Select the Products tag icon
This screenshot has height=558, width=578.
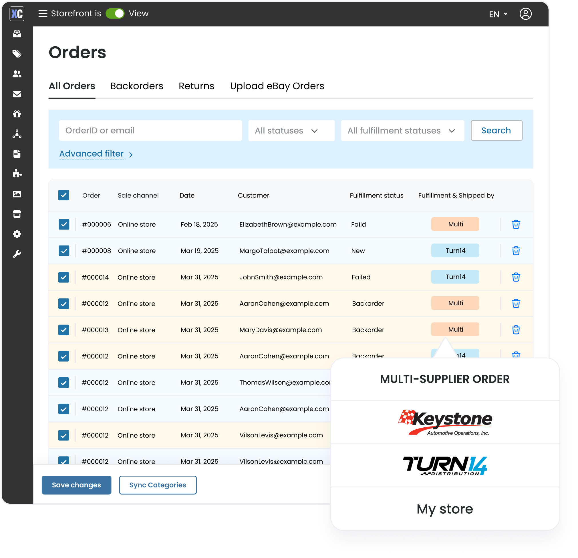[x=17, y=54]
